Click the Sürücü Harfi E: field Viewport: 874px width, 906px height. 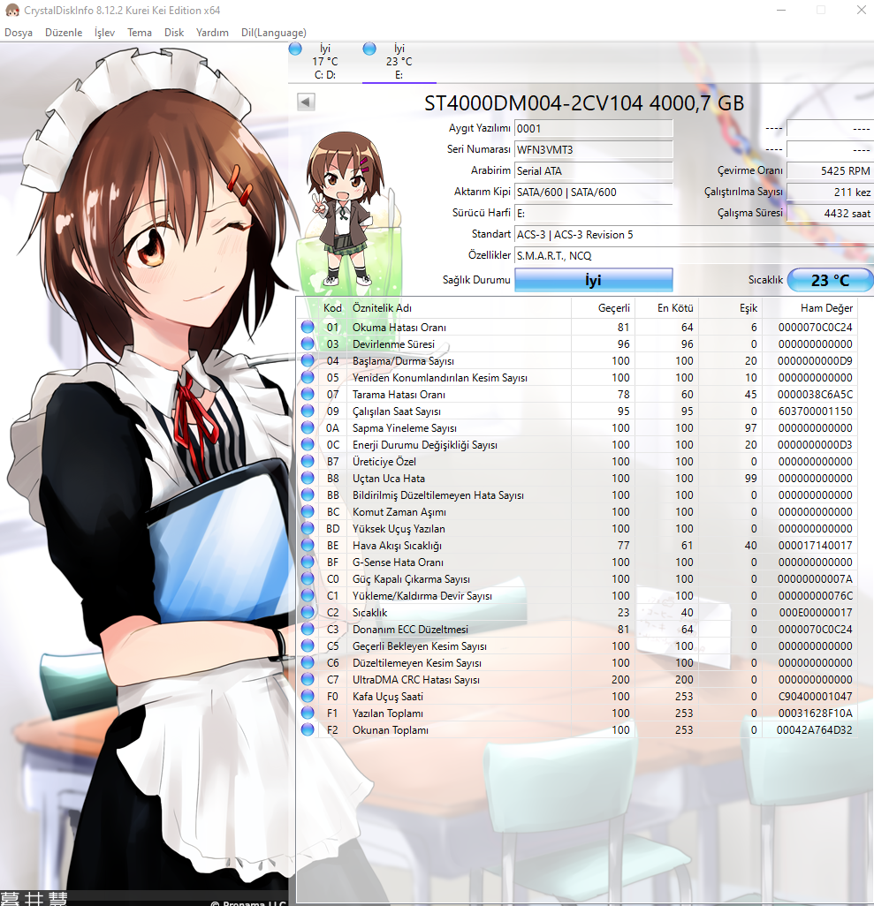(x=594, y=213)
